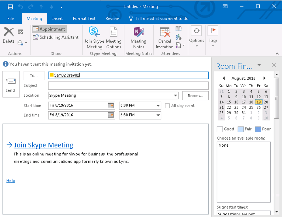Open the Room Finder panel dropdown arrow
The image size is (282, 217).
(259, 65)
